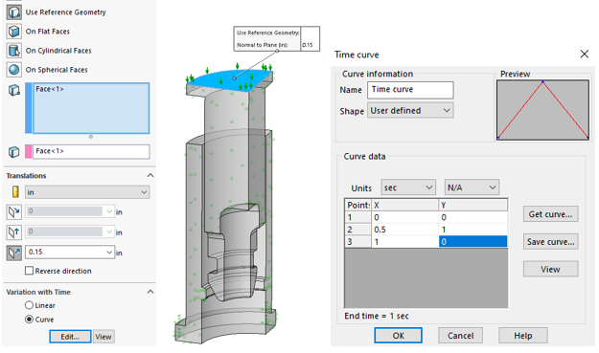Close the Time curve dialog
The height and width of the screenshot is (353, 599).
[584, 55]
